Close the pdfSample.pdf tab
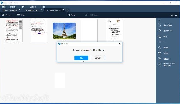The height and width of the screenshot is (104, 180). point(41,10)
